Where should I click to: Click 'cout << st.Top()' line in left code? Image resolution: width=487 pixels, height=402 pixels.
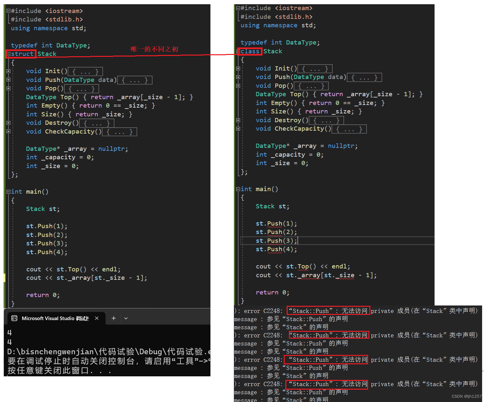(73, 269)
